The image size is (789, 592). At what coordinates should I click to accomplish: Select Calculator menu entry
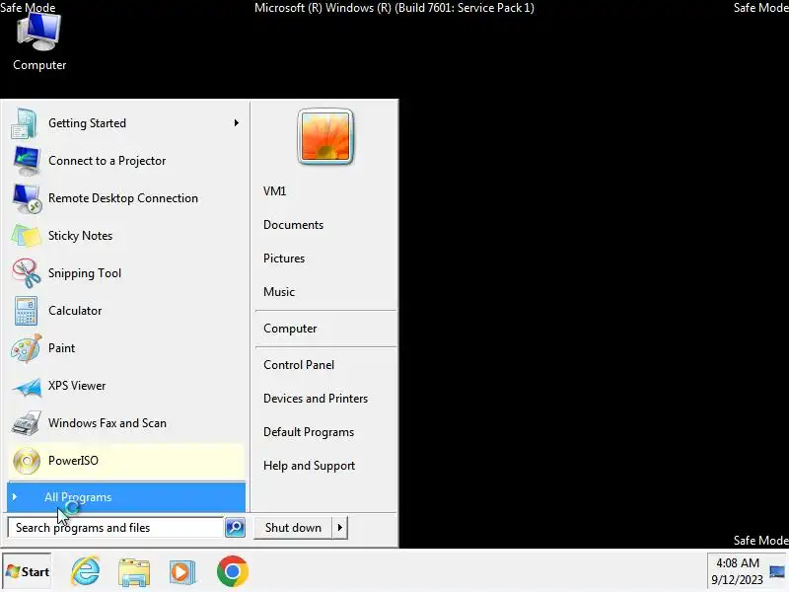125,311
